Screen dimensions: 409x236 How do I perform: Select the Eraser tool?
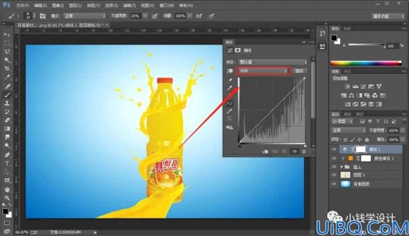7,120
